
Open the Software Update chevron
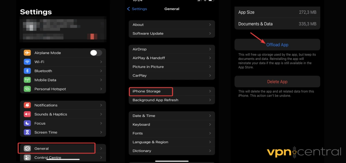210,33
